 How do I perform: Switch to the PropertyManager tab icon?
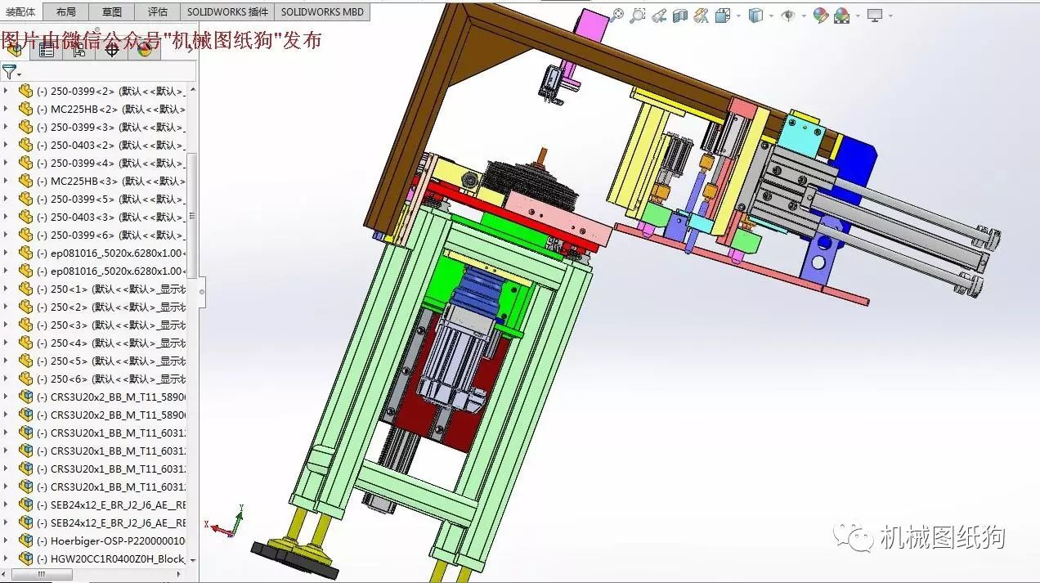(47, 50)
